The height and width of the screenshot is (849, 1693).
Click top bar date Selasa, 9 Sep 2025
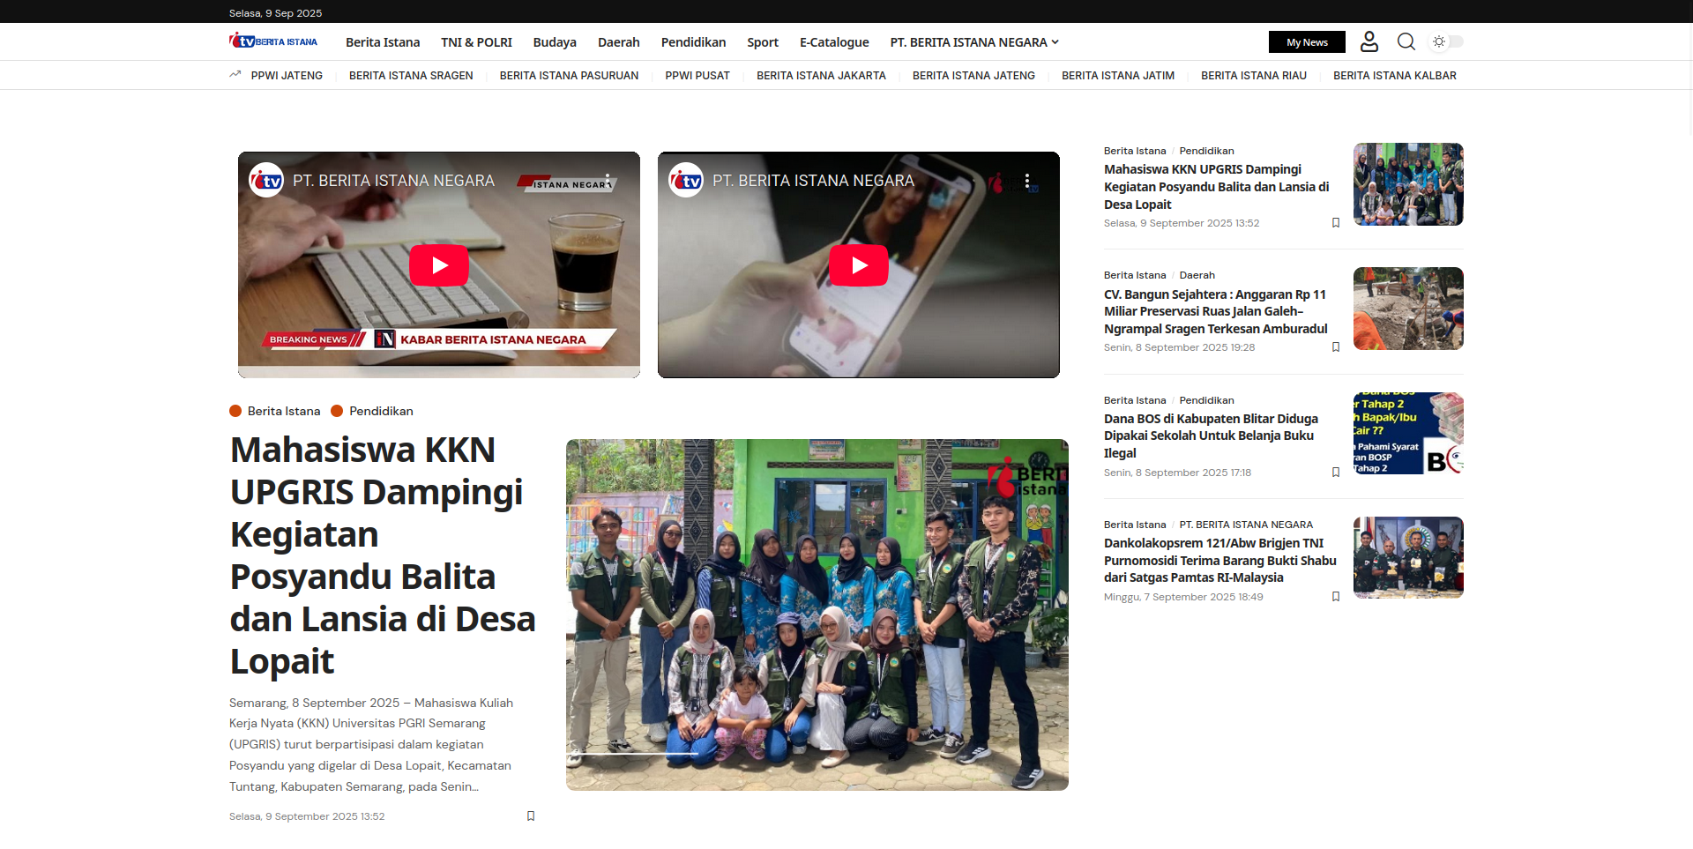coord(275,13)
